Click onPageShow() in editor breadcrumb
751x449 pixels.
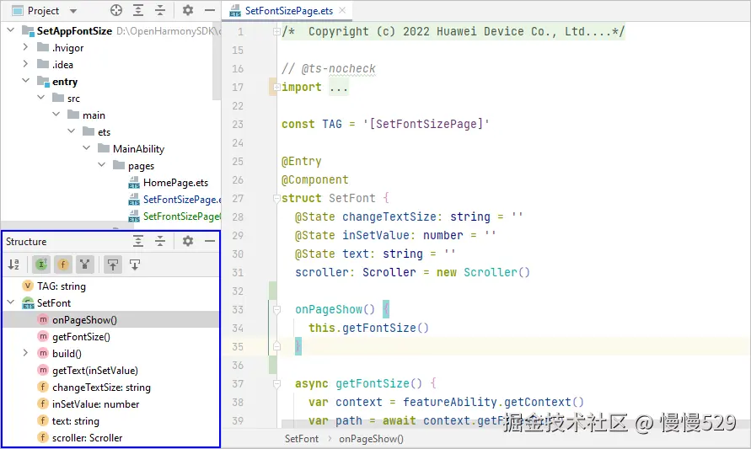[x=371, y=438]
